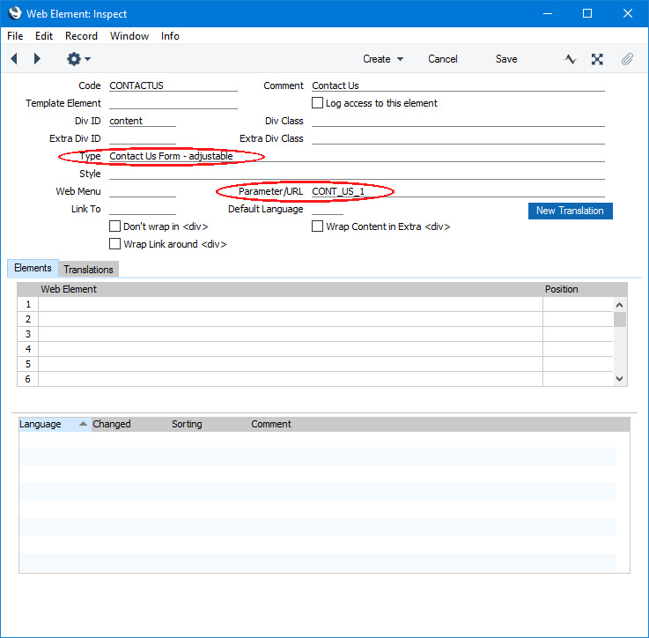Open the gear operations menu

click(x=78, y=59)
